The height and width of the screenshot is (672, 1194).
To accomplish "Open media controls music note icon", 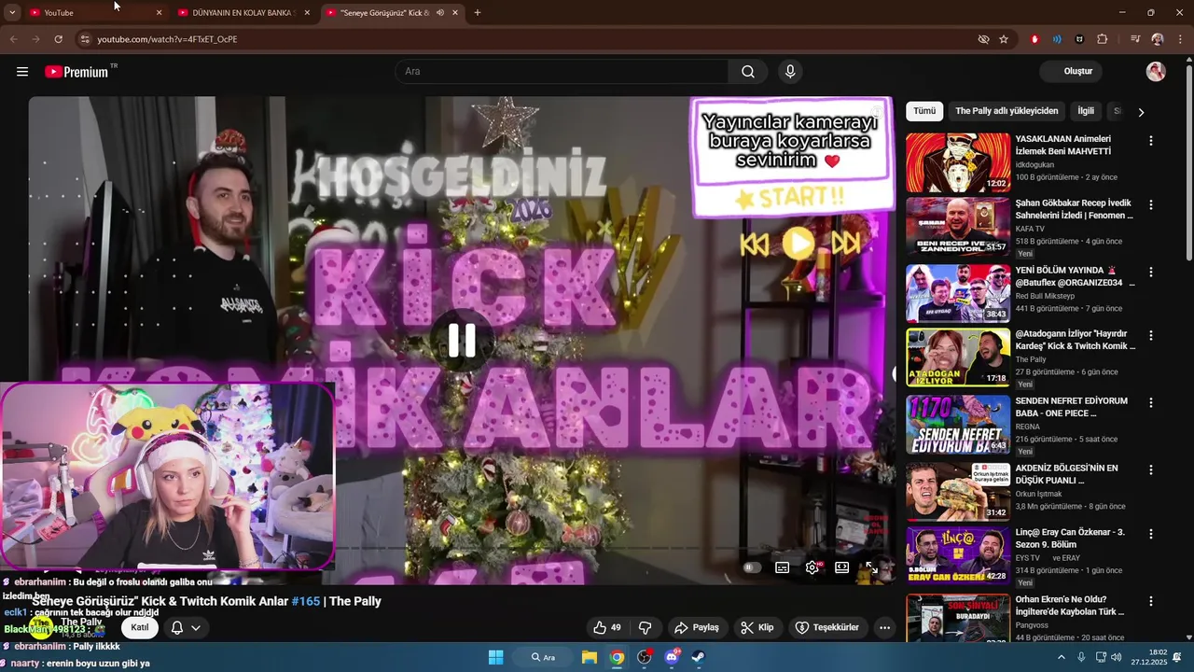I will pos(1134,39).
